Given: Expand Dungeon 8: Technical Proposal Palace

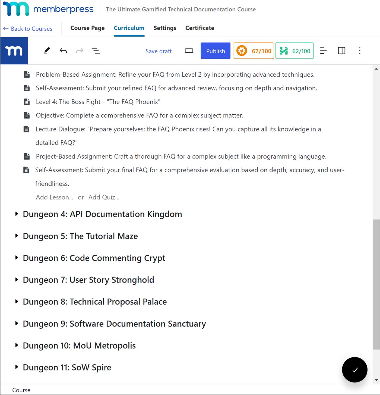Looking at the screenshot, I should [x=17, y=302].
